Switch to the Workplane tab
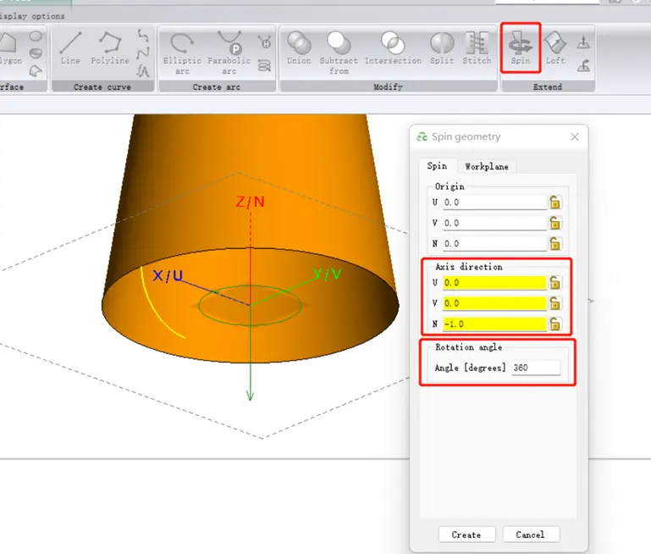Screen dimensions: 651x554 (487, 167)
